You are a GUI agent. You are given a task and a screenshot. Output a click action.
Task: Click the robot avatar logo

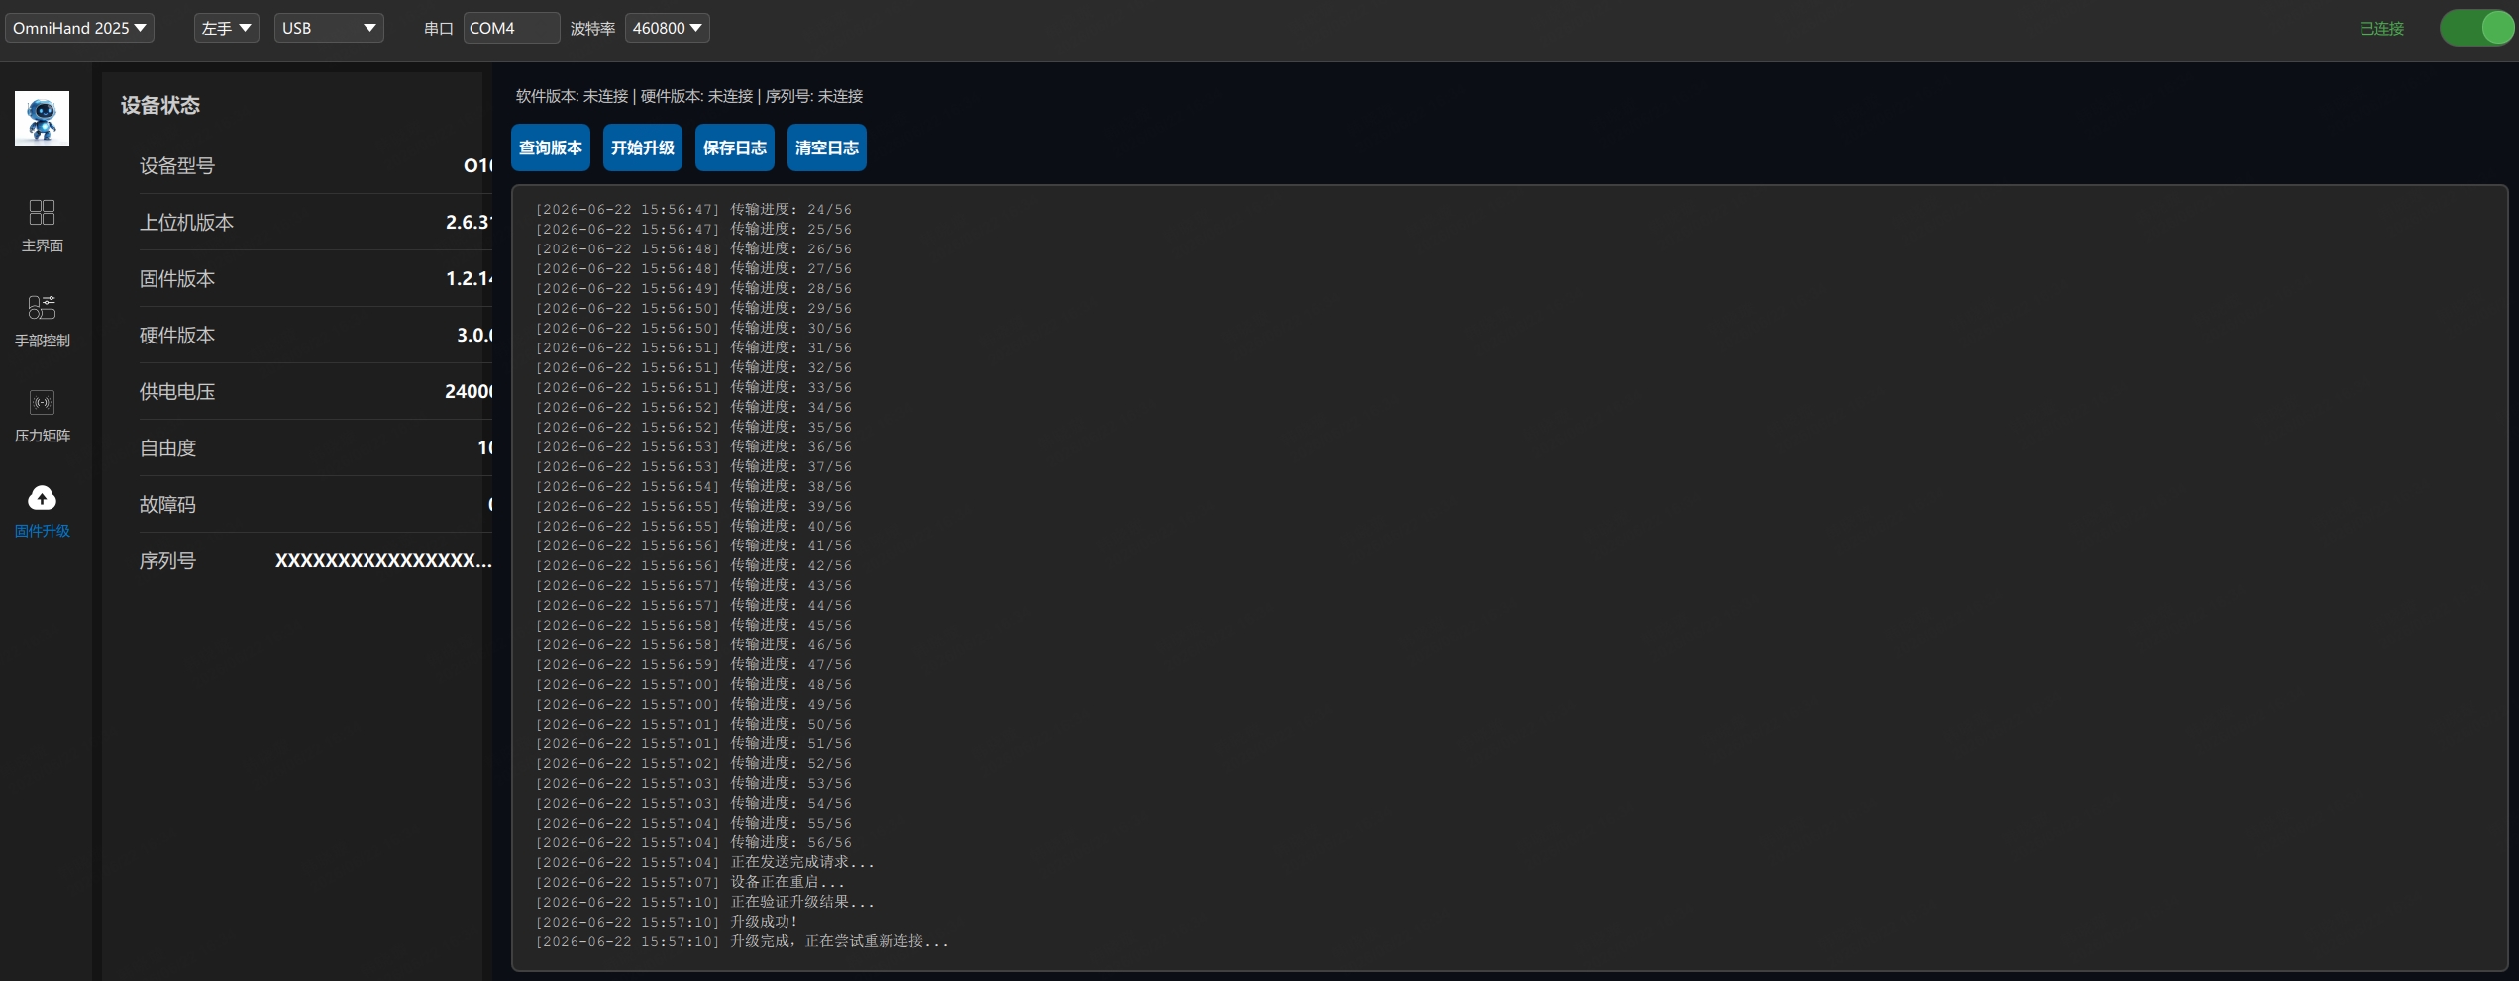pyautogui.click(x=42, y=118)
